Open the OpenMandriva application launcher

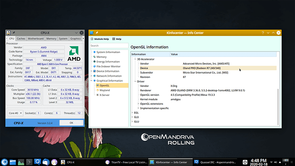[5, 162]
